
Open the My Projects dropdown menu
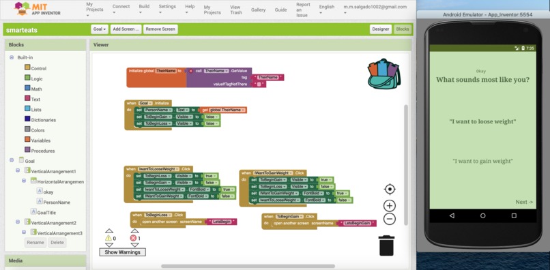click(94, 10)
